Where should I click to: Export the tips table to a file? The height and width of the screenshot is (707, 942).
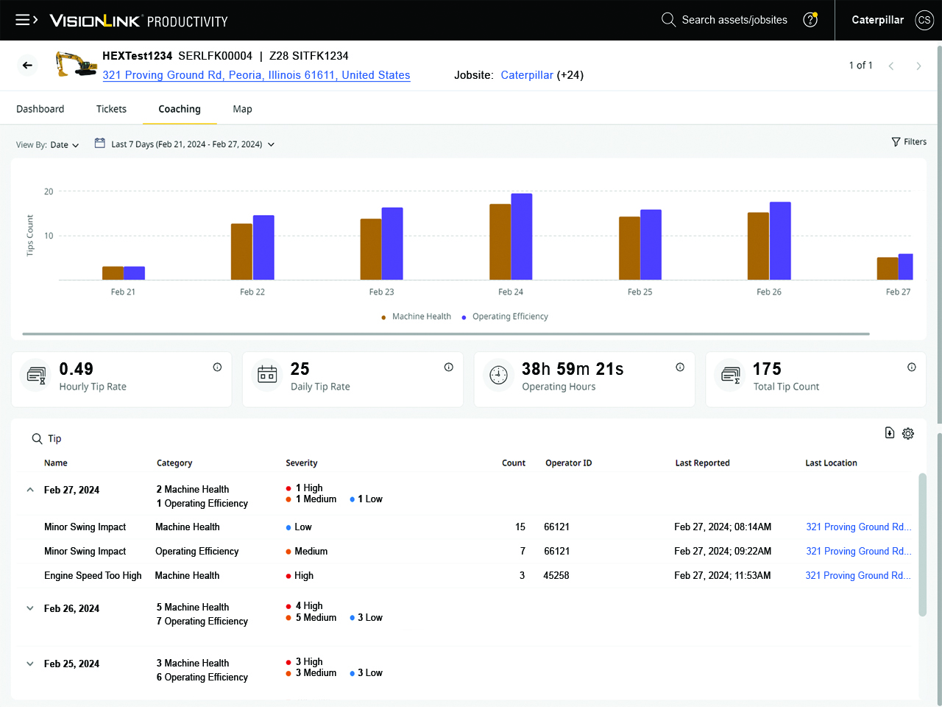click(x=889, y=434)
